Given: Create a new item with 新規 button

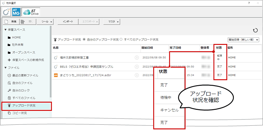Looking at the screenshot, I should click(x=11, y=21).
